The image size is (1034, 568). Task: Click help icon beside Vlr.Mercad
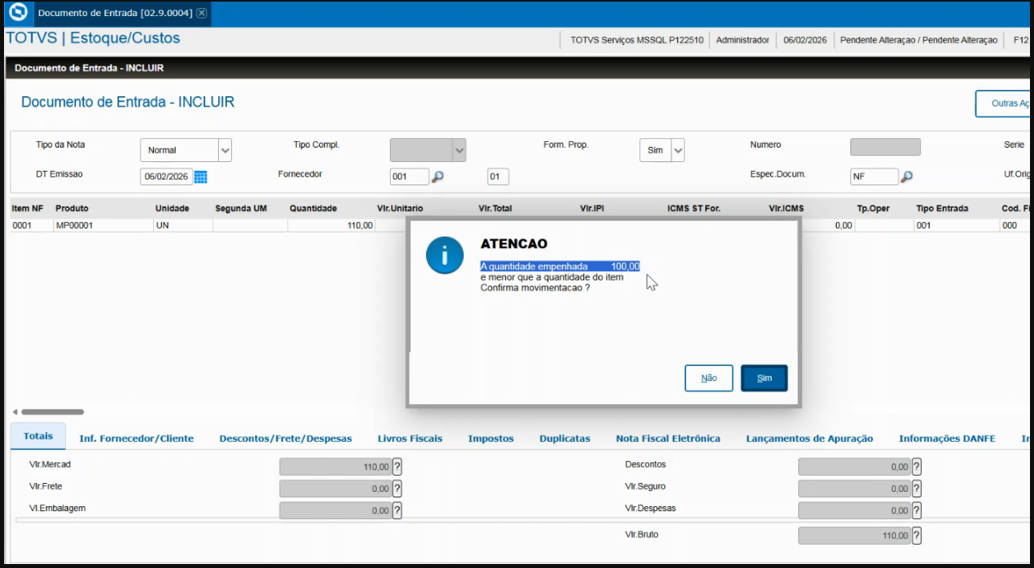397,466
